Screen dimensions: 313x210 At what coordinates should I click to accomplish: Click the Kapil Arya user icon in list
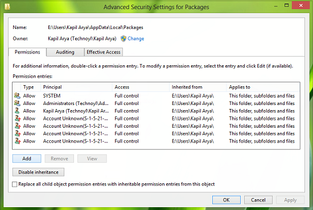pos(17,111)
